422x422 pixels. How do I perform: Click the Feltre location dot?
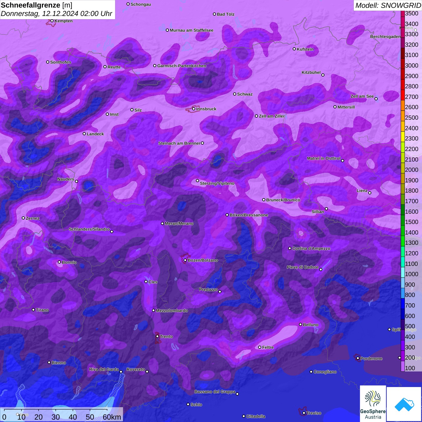click(x=260, y=347)
